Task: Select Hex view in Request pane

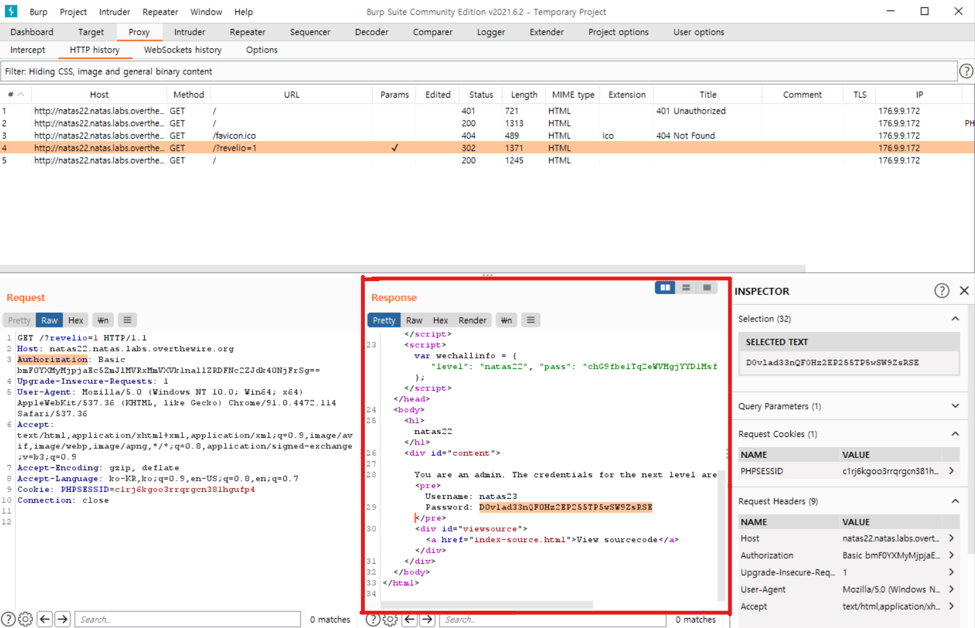Action: point(75,320)
